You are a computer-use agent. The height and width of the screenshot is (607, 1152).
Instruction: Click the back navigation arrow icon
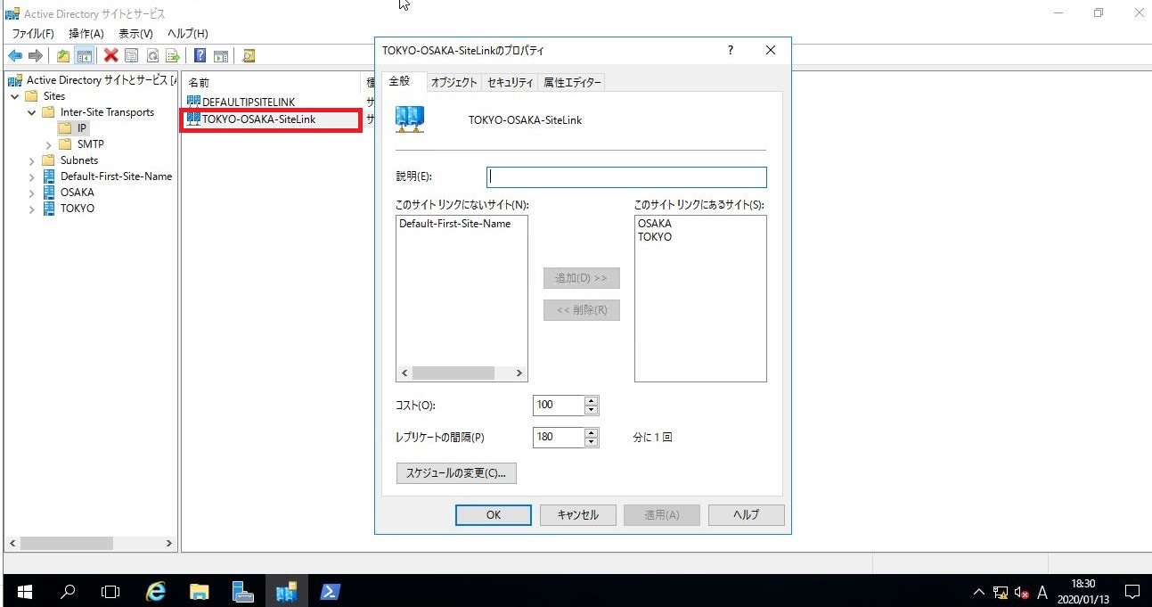pyautogui.click(x=13, y=55)
